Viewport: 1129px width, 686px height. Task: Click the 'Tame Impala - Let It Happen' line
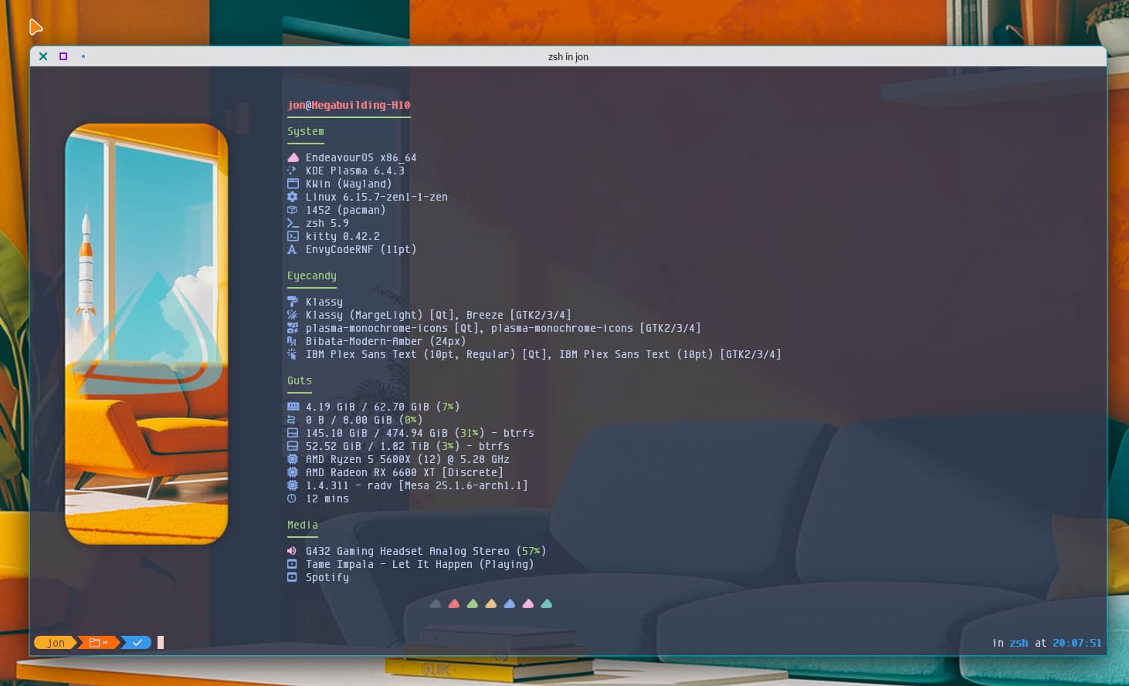(x=420, y=564)
